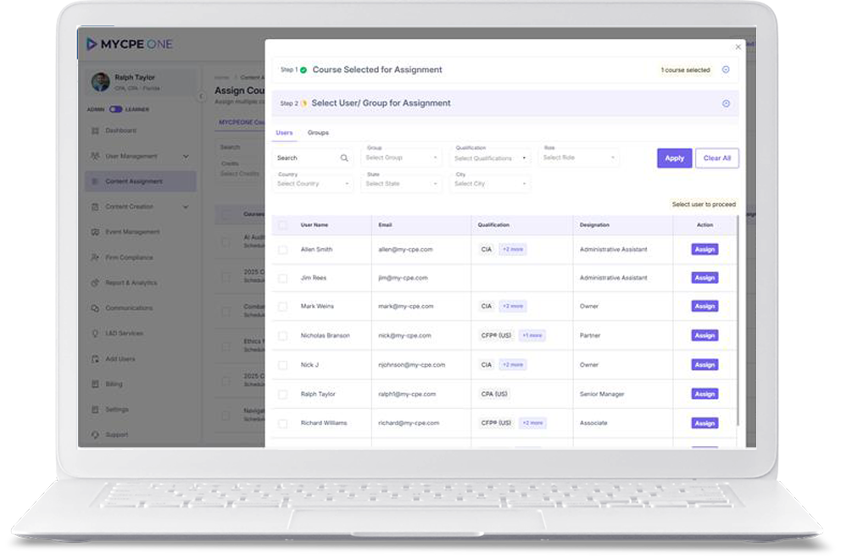Click the MYCPE ONE logo
841x559 pixels.
[129, 44]
